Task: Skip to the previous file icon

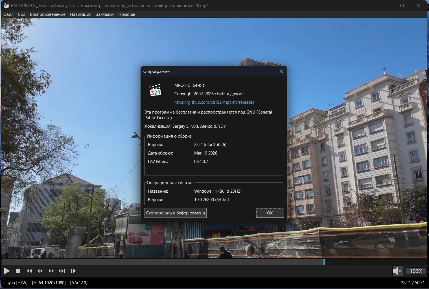Action: pyautogui.click(x=29, y=271)
